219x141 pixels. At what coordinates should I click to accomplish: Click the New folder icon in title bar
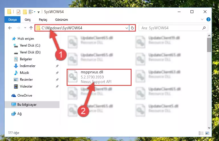[25, 12]
